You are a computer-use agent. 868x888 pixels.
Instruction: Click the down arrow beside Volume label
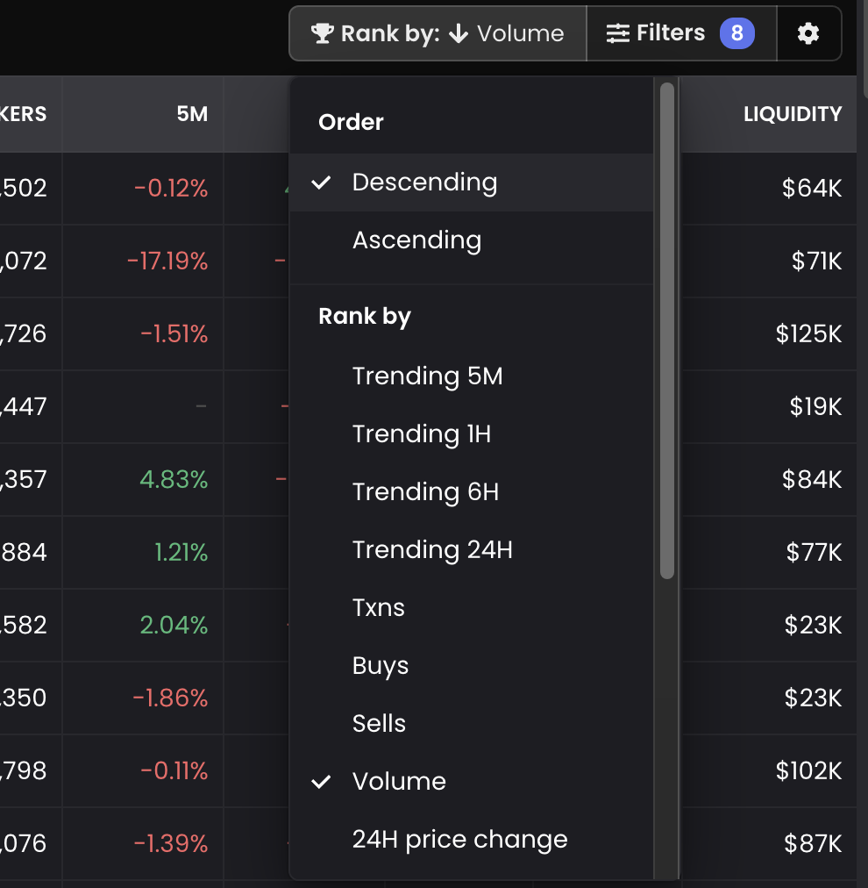[x=459, y=34]
